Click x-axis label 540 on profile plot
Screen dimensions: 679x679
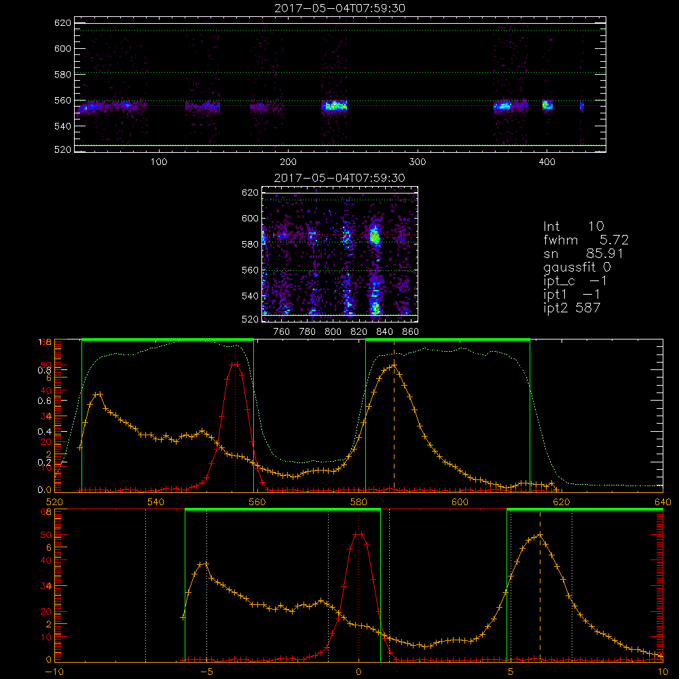tap(156, 502)
